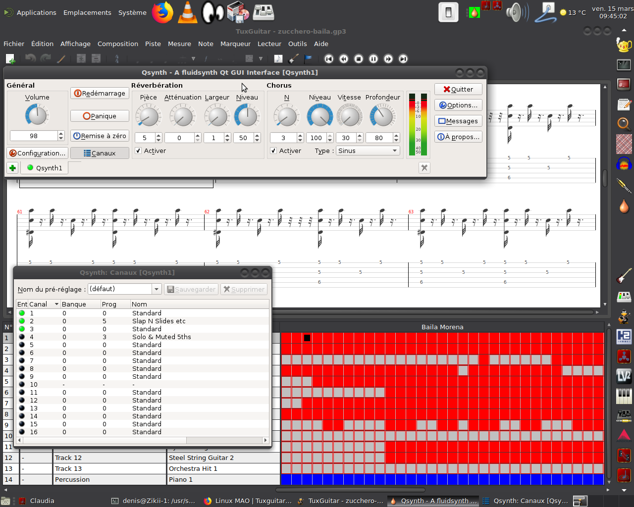Expand the Nom du pré-réglage combo box
Viewport: 634px width, 507px height.
157,289
